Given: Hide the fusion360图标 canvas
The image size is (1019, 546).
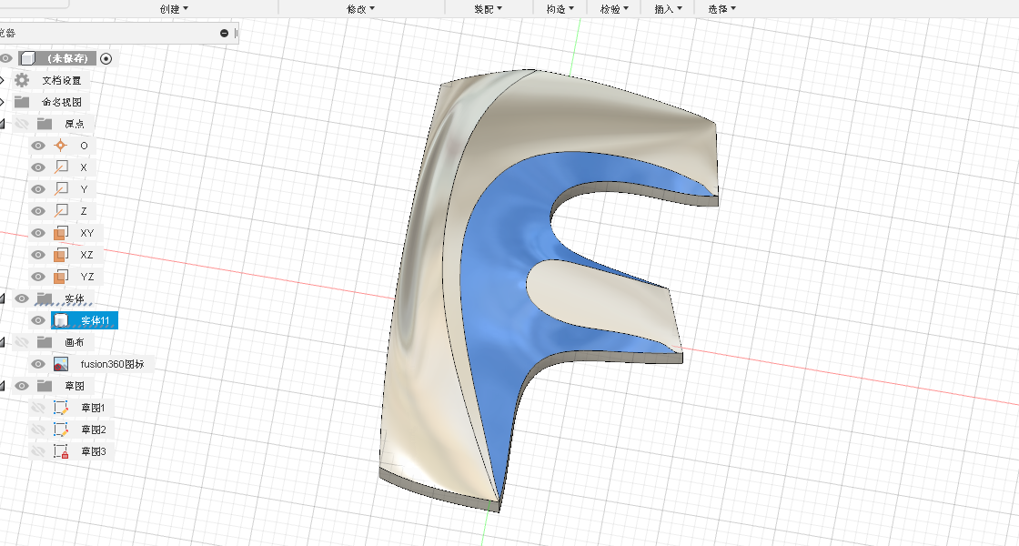Looking at the screenshot, I should 38,364.
